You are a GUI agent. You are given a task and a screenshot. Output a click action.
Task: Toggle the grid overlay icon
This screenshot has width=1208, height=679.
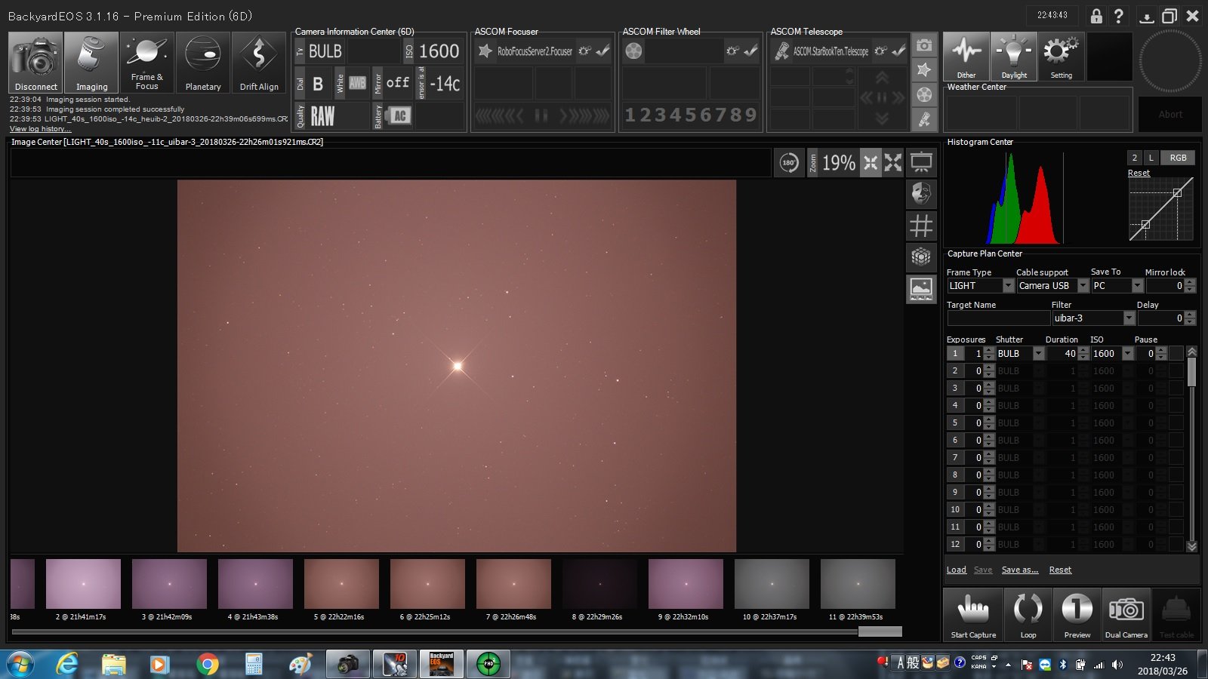click(921, 226)
